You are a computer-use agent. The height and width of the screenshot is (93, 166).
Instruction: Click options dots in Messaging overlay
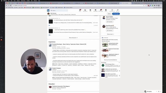157,91
